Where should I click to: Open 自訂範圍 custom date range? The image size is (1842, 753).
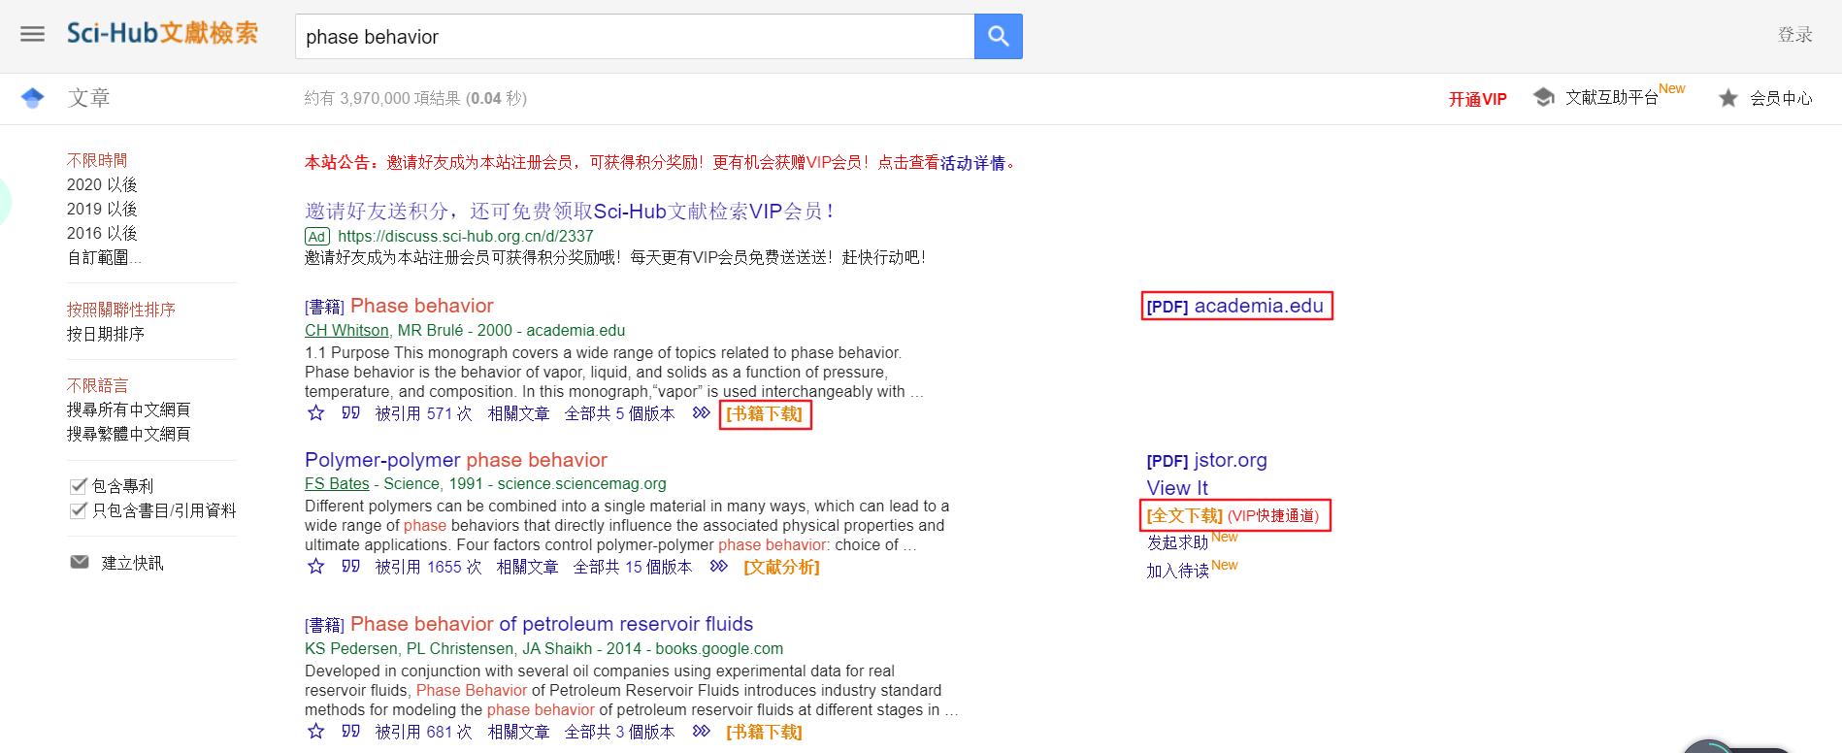[x=104, y=257]
